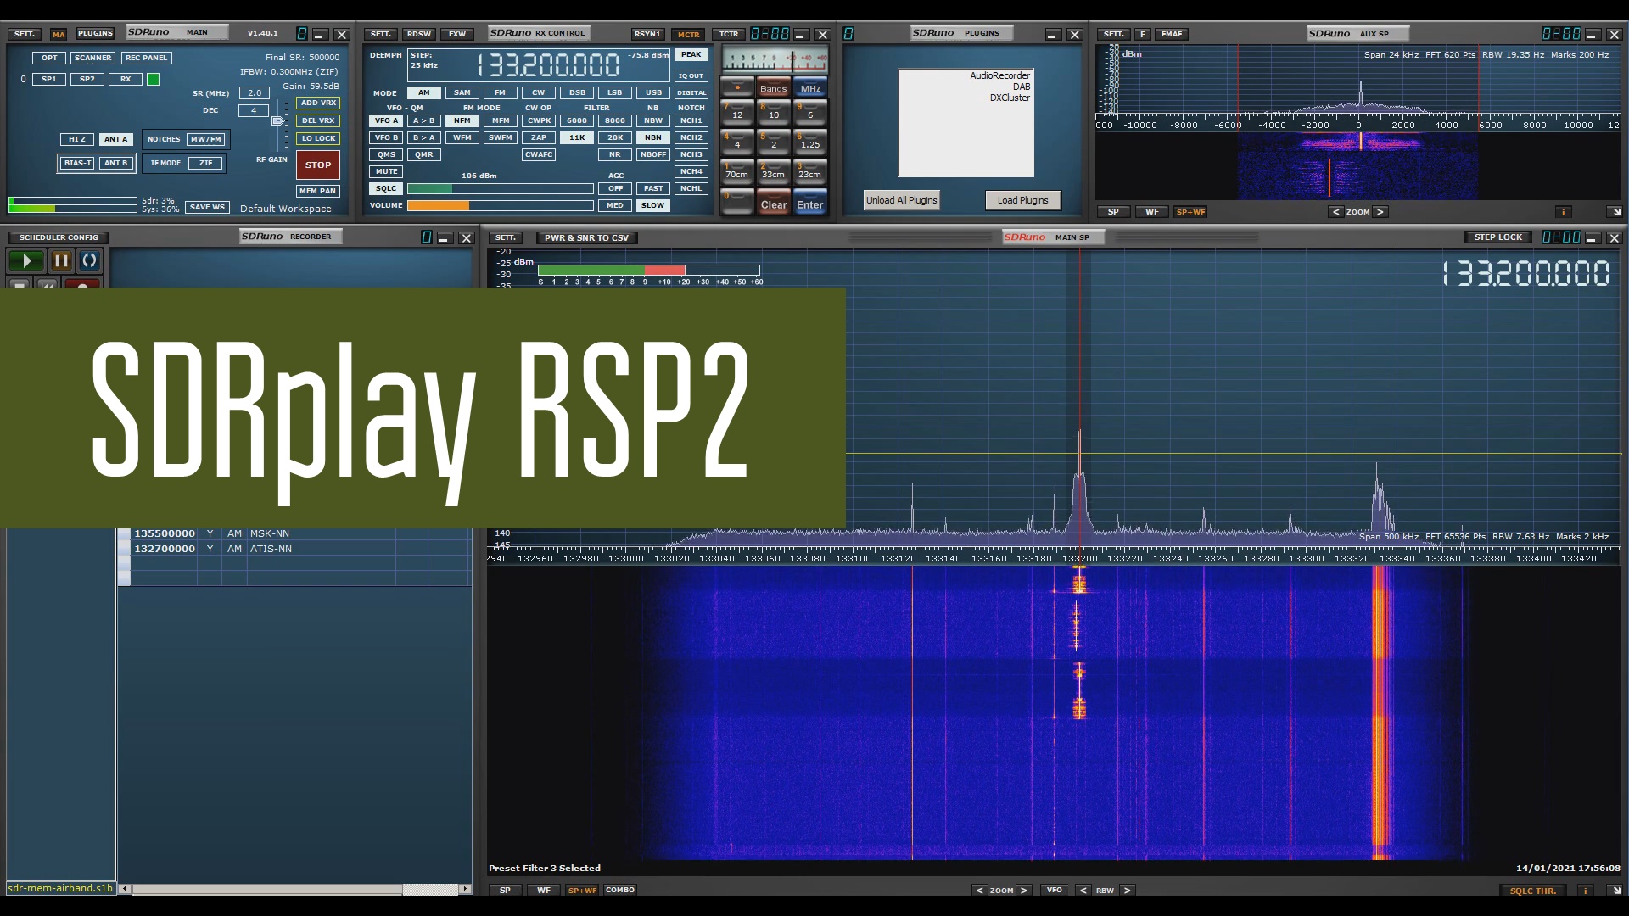Click the info icon in Main SP
Viewport: 1629px width, 916px height.
pos(1584,891)
